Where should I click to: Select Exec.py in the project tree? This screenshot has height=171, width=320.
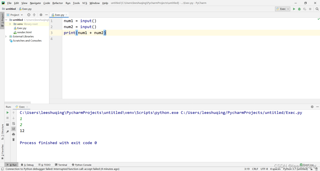tap(22, 28)
